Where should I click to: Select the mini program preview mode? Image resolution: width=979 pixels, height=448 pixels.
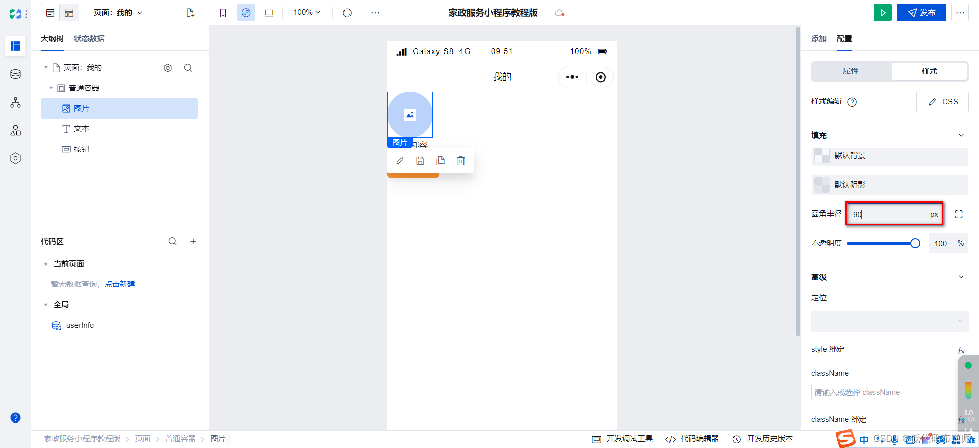pyautogui.click(x=246, y=13)
